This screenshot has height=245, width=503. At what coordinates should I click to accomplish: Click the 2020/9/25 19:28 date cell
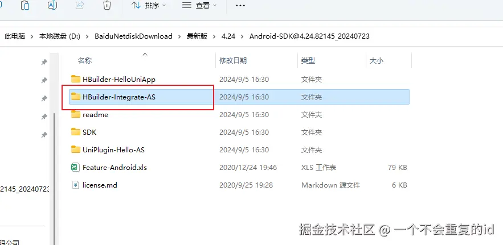[x=246, y=185]
